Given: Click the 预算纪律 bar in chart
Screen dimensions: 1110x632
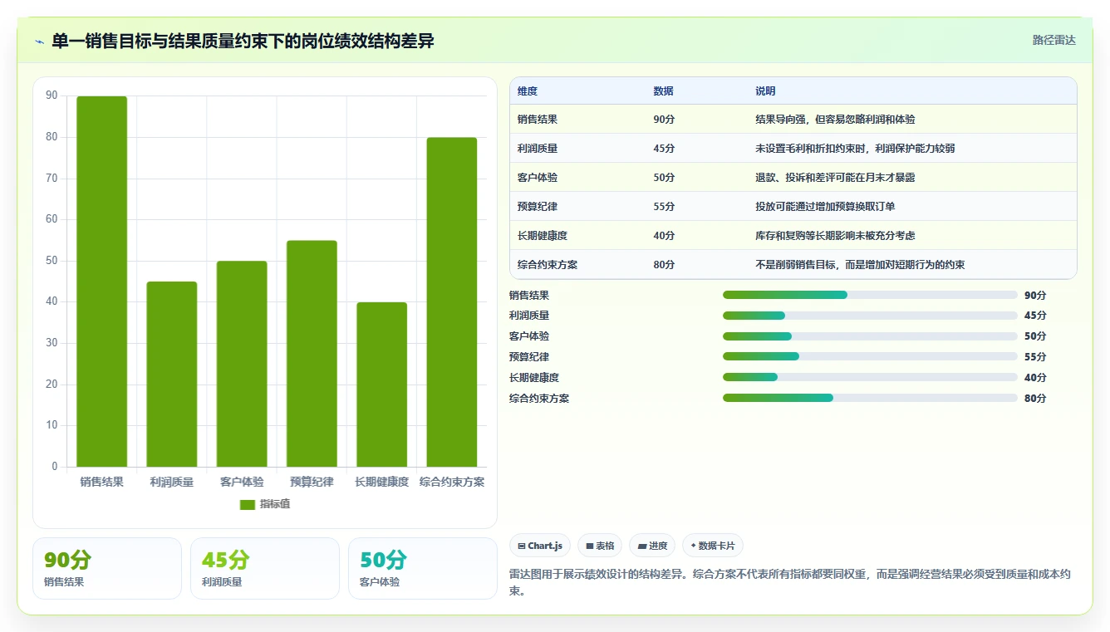Looking at the screenshot, I should pos(312,354).
